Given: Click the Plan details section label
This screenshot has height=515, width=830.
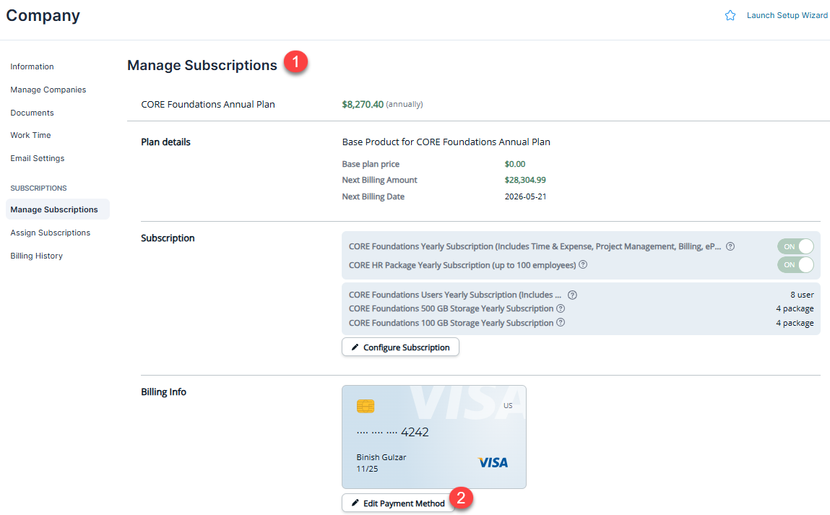Looking at the screenshot, I should coord(165,142).
